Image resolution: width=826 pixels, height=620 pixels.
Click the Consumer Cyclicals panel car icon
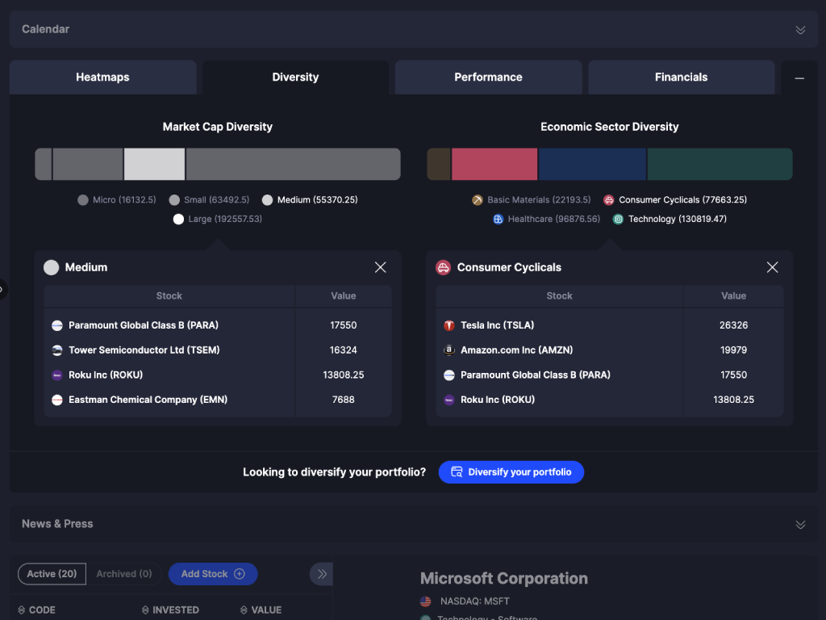click(x=444, y=267)
